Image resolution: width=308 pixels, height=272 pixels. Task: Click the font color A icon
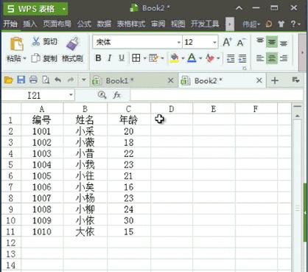coord(192,58)
